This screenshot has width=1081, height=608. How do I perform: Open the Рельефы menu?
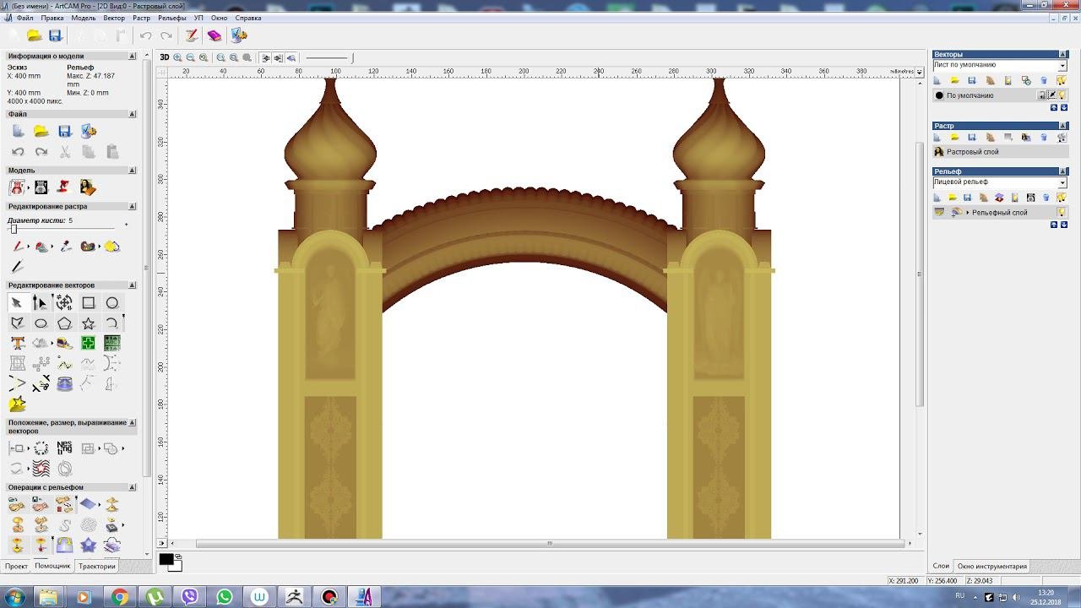pos(171,18)
